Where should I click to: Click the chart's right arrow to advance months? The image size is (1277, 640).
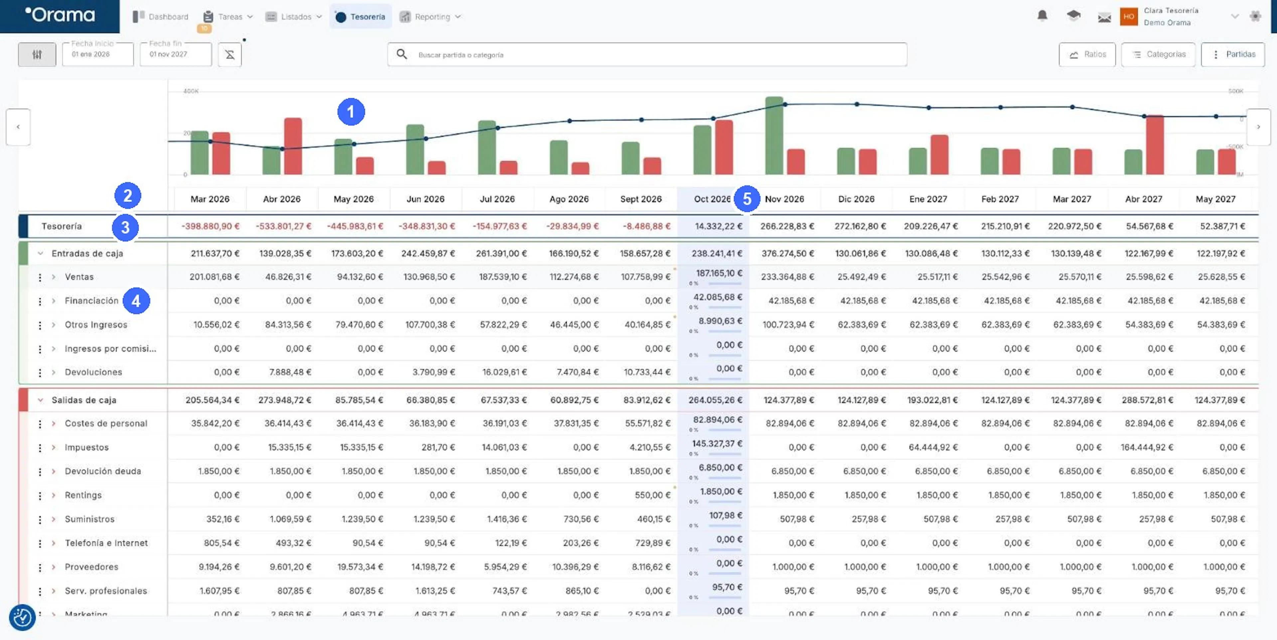1258,127
